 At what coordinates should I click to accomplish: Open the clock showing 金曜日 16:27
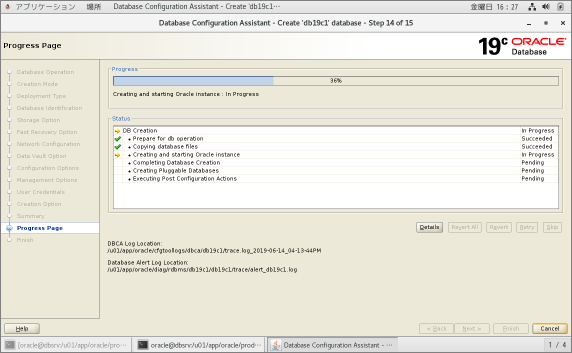pyautogui.click(x=494, y=7)
